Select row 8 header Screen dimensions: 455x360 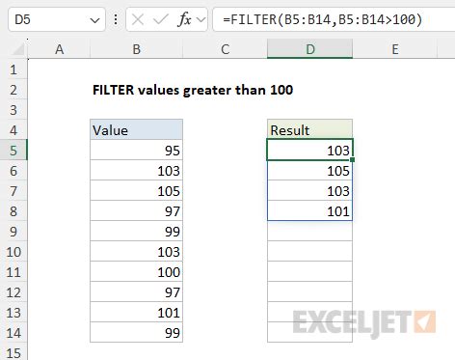tap(13, 211)
